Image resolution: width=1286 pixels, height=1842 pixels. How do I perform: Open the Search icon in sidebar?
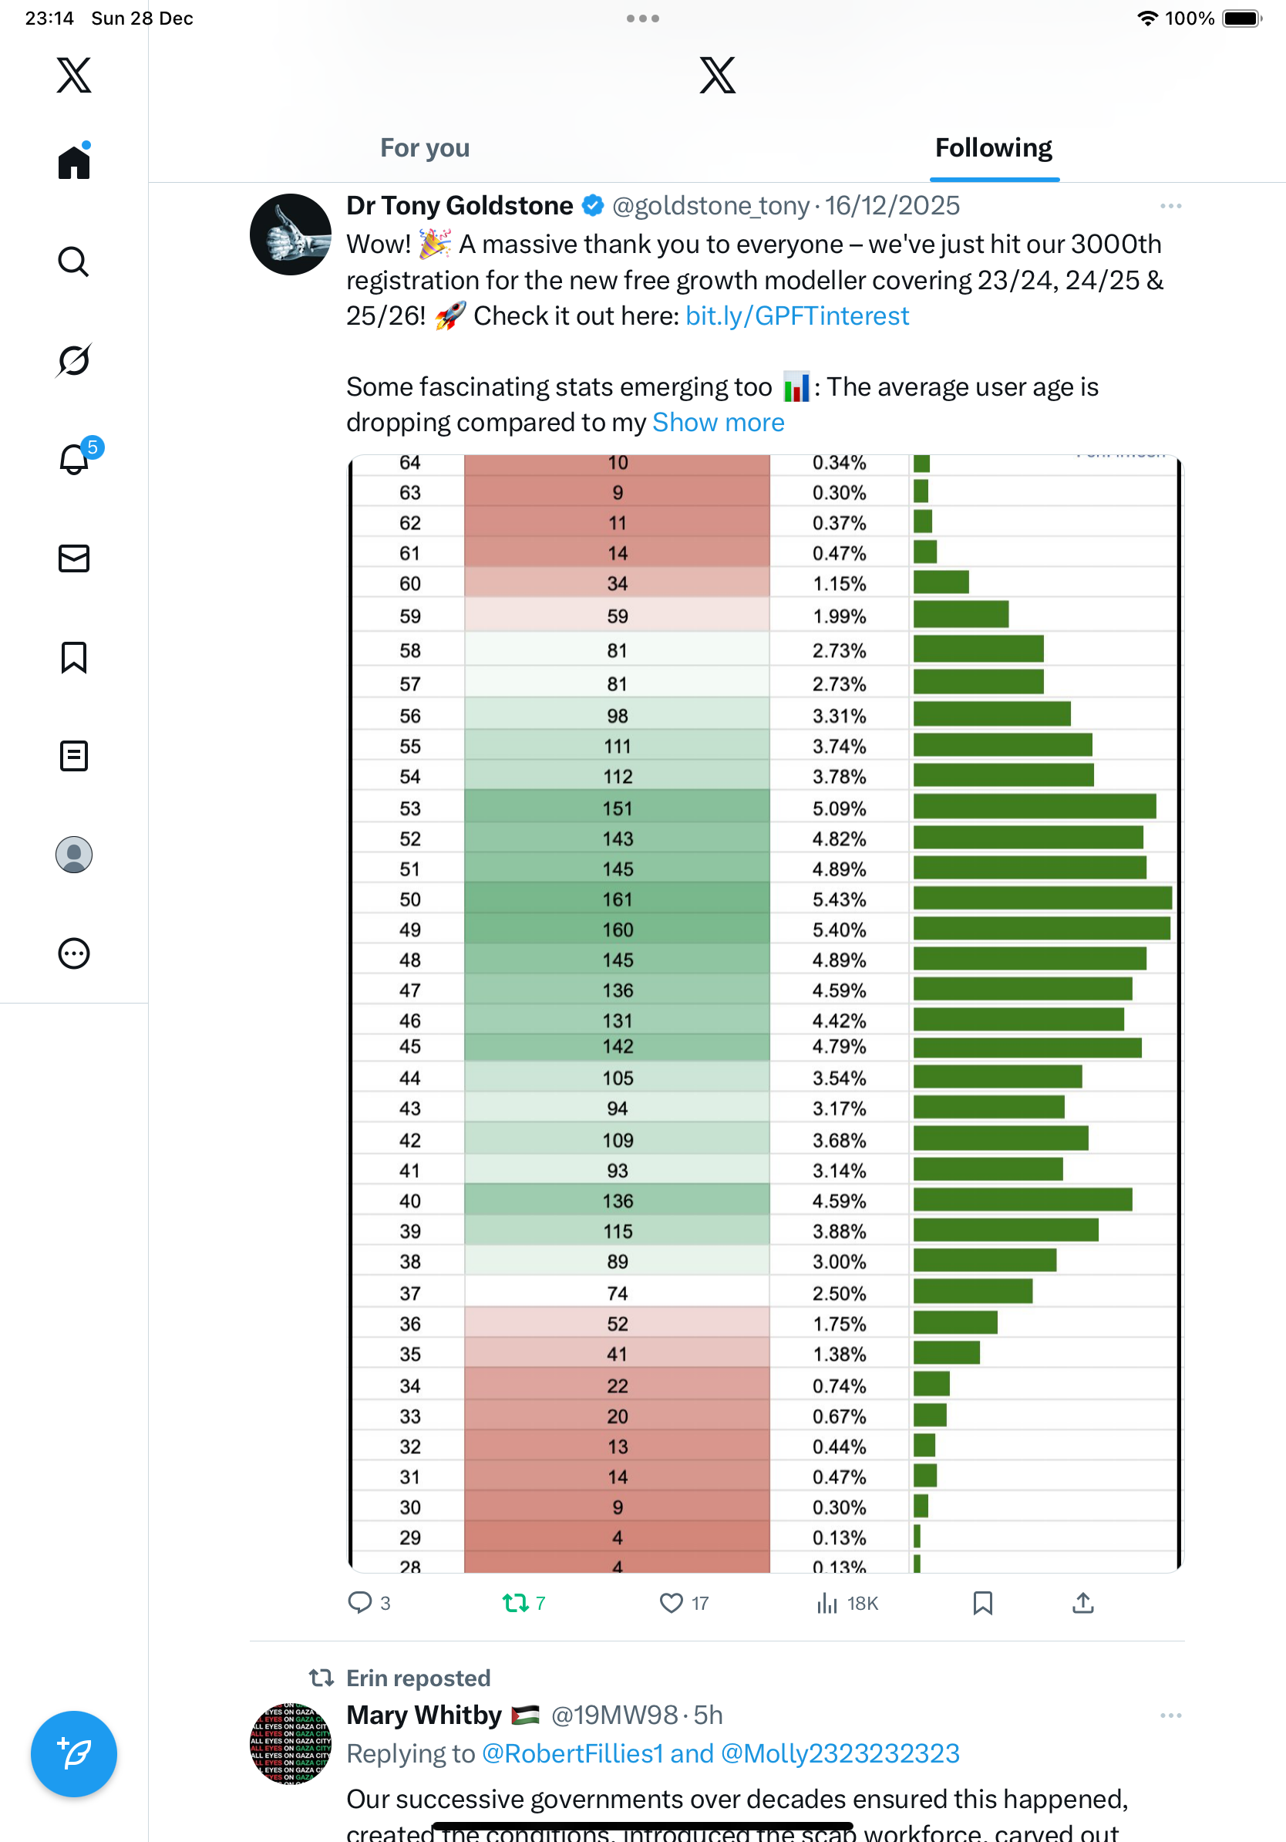pos(74,261)
